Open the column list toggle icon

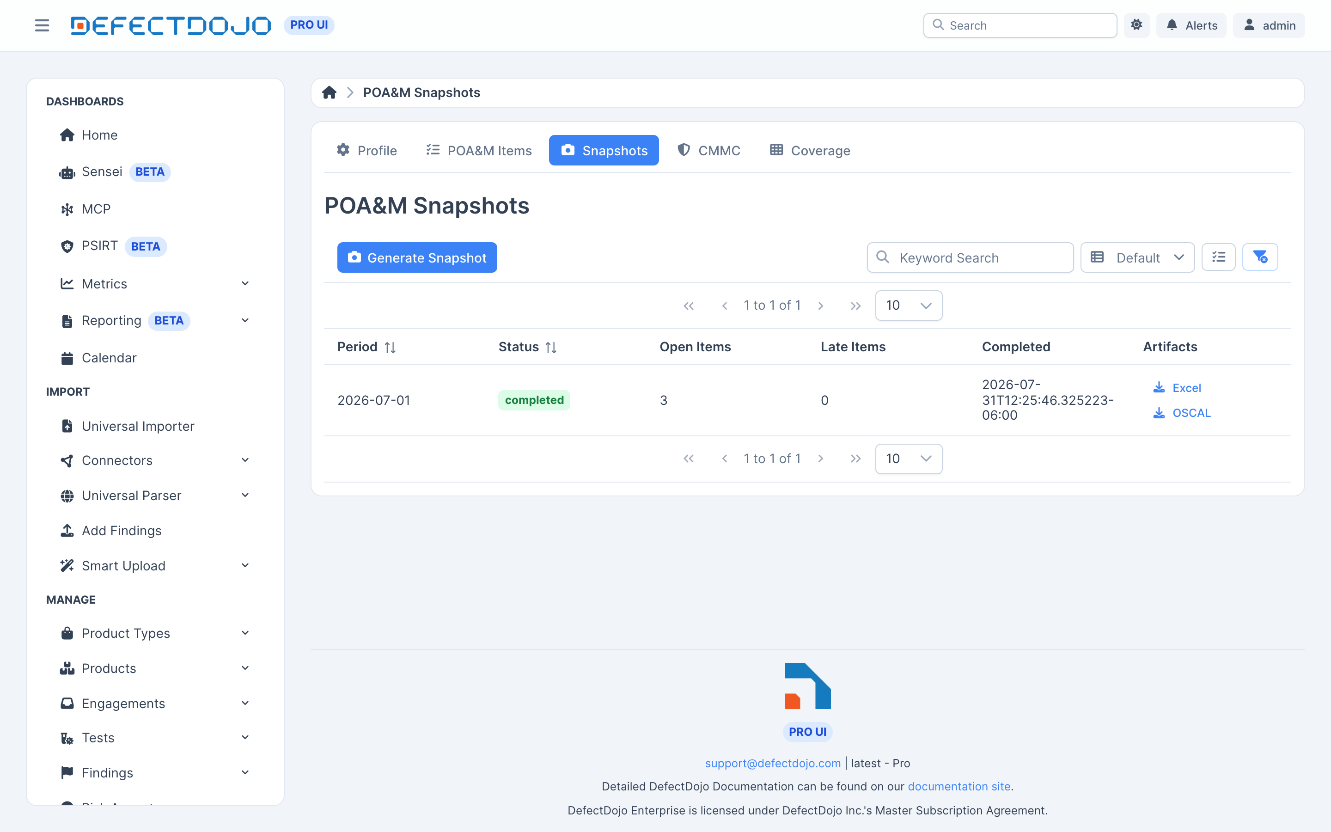[1218, 257]
